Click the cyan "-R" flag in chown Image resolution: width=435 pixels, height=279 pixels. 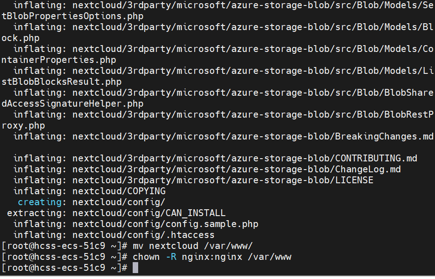171,257
